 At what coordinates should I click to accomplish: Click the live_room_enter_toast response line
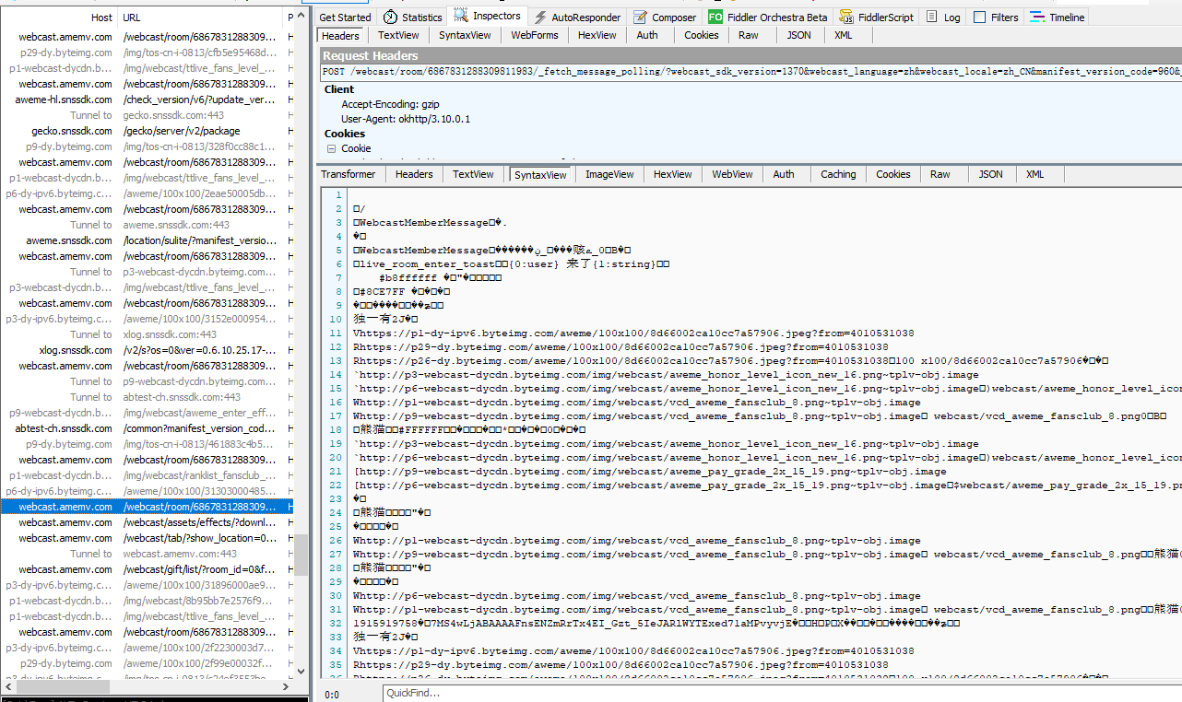point(512,264)
